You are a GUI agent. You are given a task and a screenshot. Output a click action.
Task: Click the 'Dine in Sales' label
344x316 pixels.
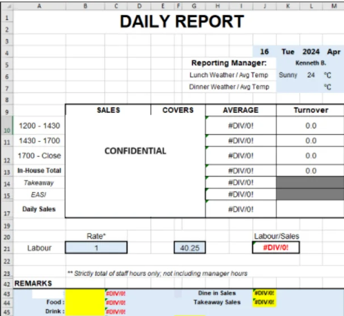[x=217, y=293]
